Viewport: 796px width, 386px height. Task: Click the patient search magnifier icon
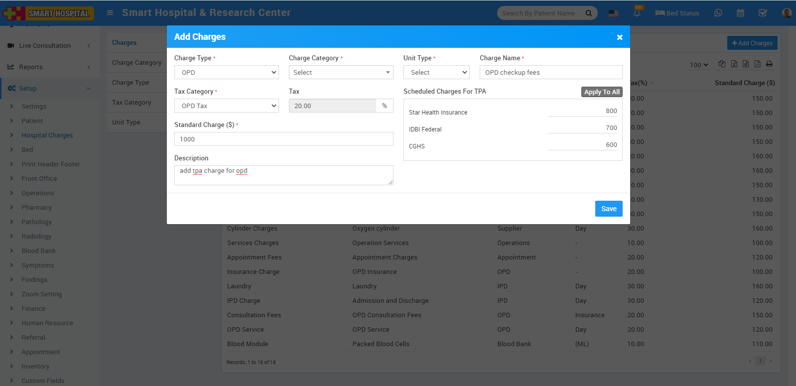(589, 13)
